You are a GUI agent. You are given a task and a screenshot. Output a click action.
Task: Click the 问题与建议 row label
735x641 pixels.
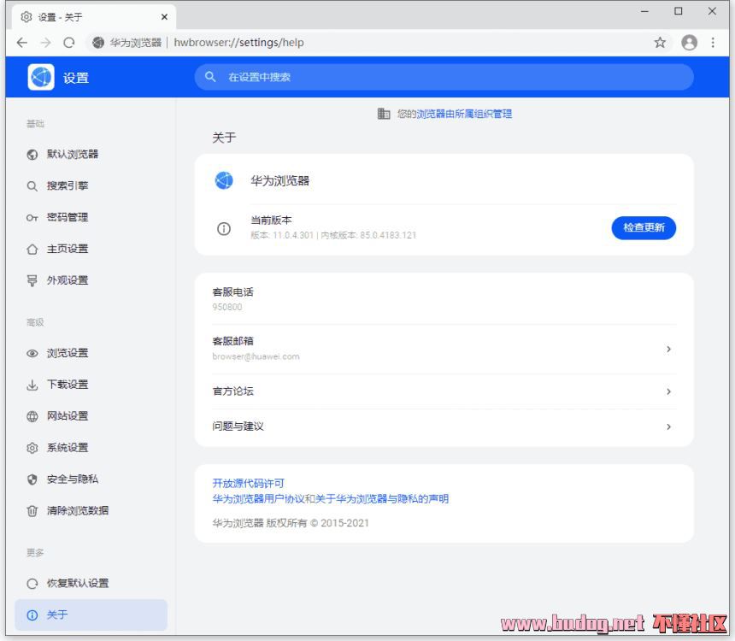238,426
